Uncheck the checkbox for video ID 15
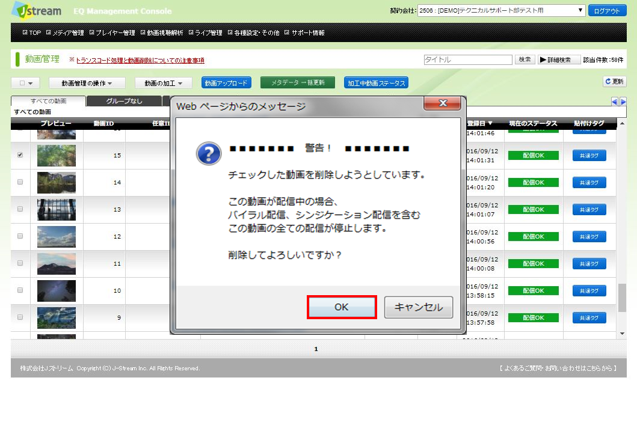The height and width of the screenshot is (431, 637). click(x=20, y=154)
